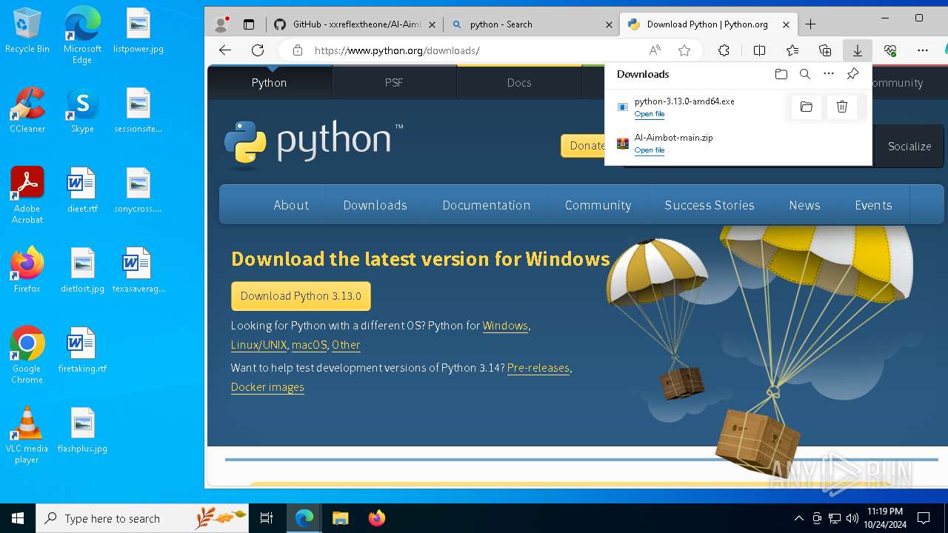
Task: Follow the Windows OS link
Action: 505,326
